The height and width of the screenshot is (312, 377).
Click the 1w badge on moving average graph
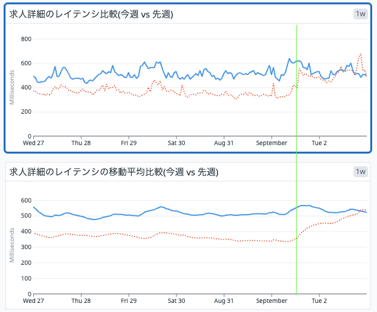coord(361,172)
